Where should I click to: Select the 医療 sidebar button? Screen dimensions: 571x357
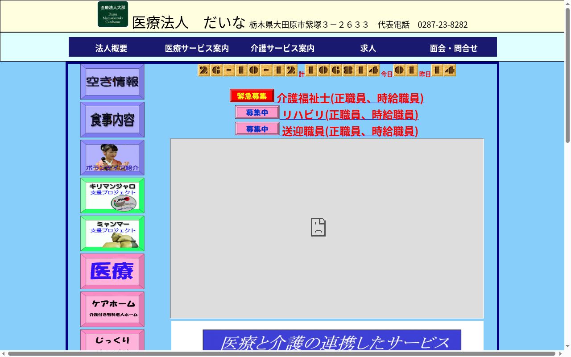[x=112, y=271]
